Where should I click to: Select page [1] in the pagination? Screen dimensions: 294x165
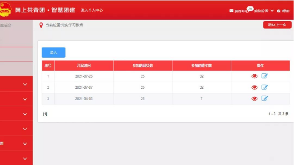click(x=45, y=114)
